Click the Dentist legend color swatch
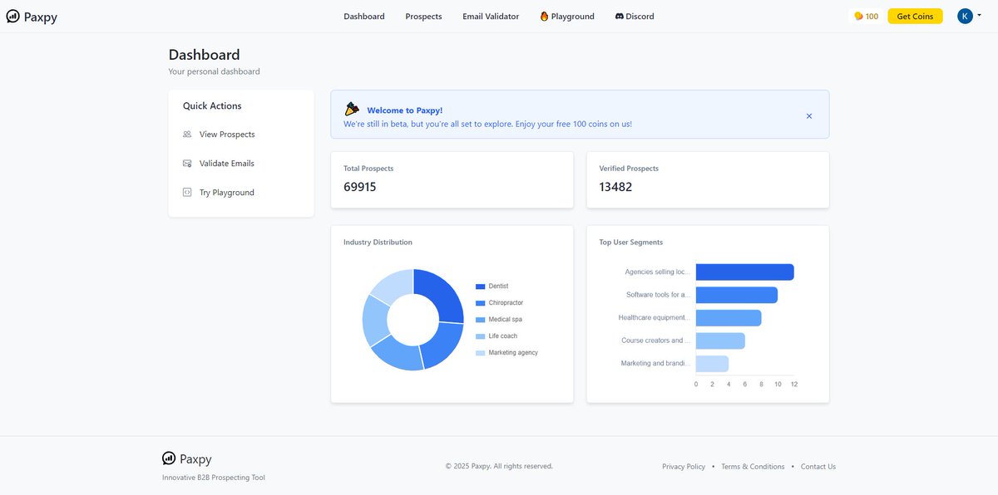This screenshot has height=495, width=998. (480, 287)
